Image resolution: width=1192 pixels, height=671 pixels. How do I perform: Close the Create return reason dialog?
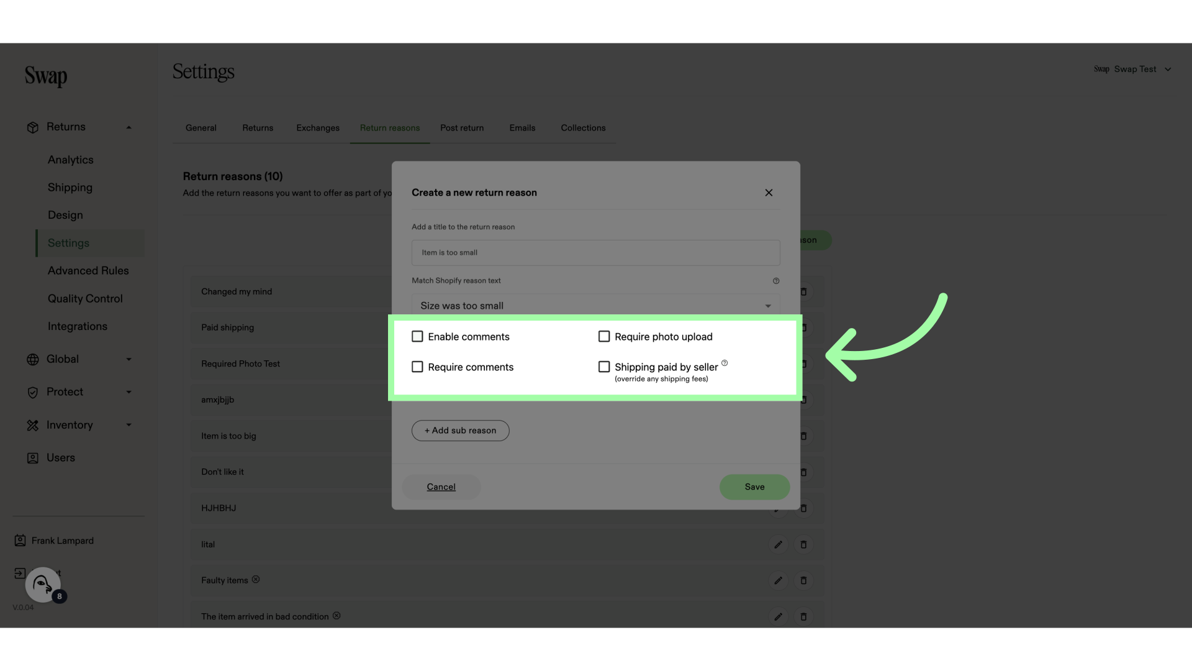tap(769, 193)
